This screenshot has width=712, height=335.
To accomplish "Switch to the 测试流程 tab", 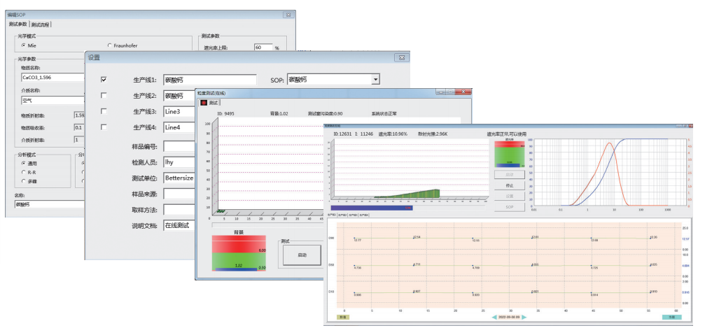I will click(41, 24).
